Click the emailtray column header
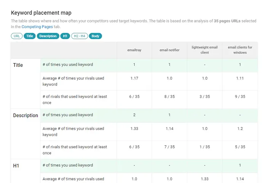The image size is (268, 183). point(134,50)
